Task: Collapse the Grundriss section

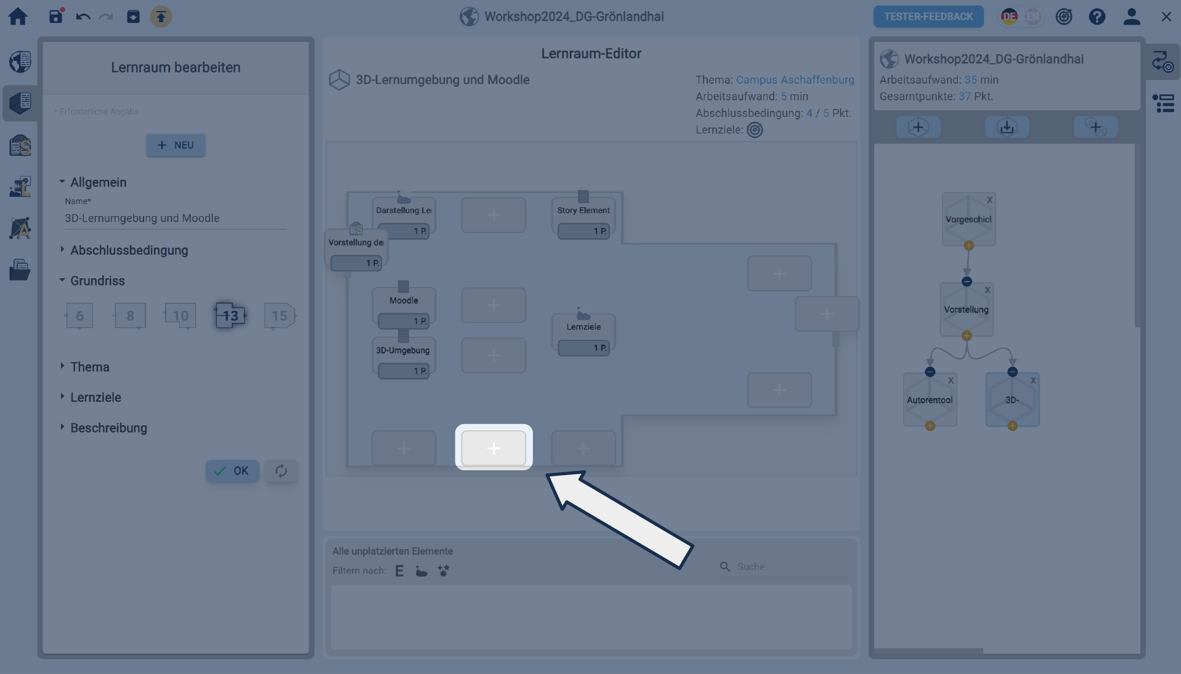Action: click(97, 281)
